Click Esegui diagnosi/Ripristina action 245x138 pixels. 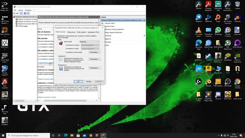pos(113,33)
